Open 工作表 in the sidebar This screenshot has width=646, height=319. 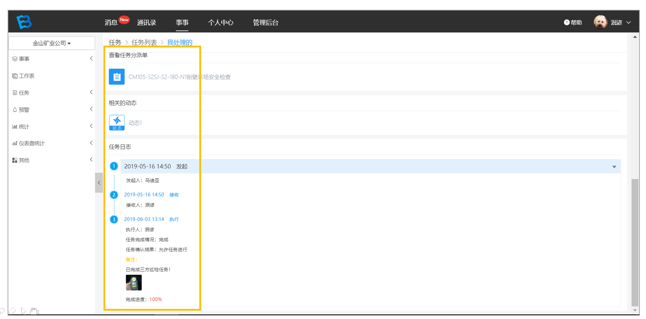(24, 76)
